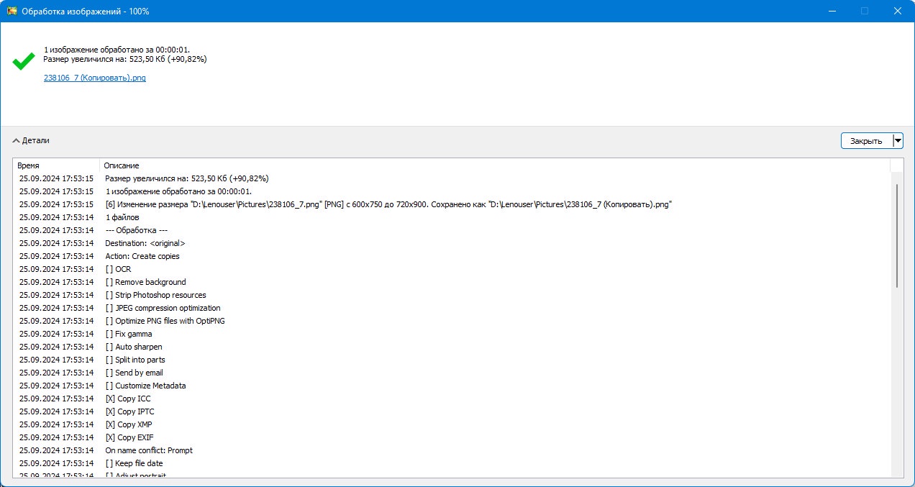The image size is (915, 487).
Task: Select the '--- Обработка ---' log row
Action: point(452,230)
